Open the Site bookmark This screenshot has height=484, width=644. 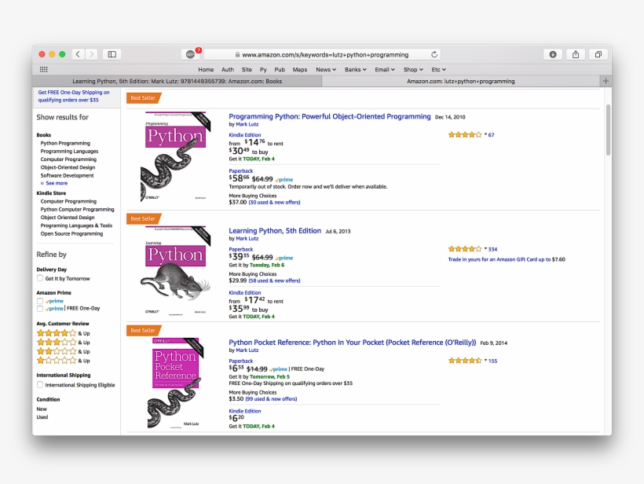pos(247,69)
